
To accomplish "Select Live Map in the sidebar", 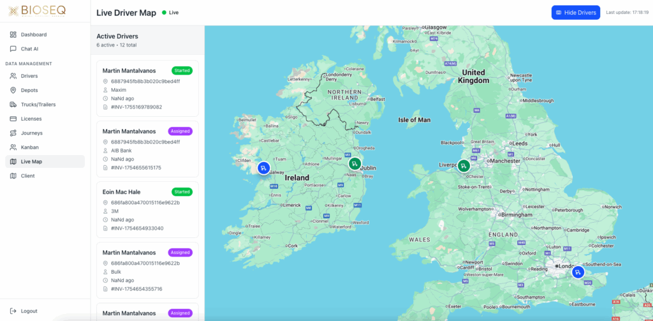I will coord(31,162).
